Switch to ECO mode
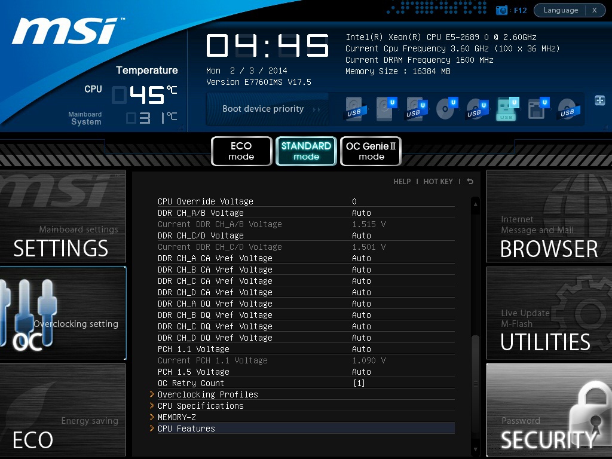The image size is (612, 459). point(241,151)
